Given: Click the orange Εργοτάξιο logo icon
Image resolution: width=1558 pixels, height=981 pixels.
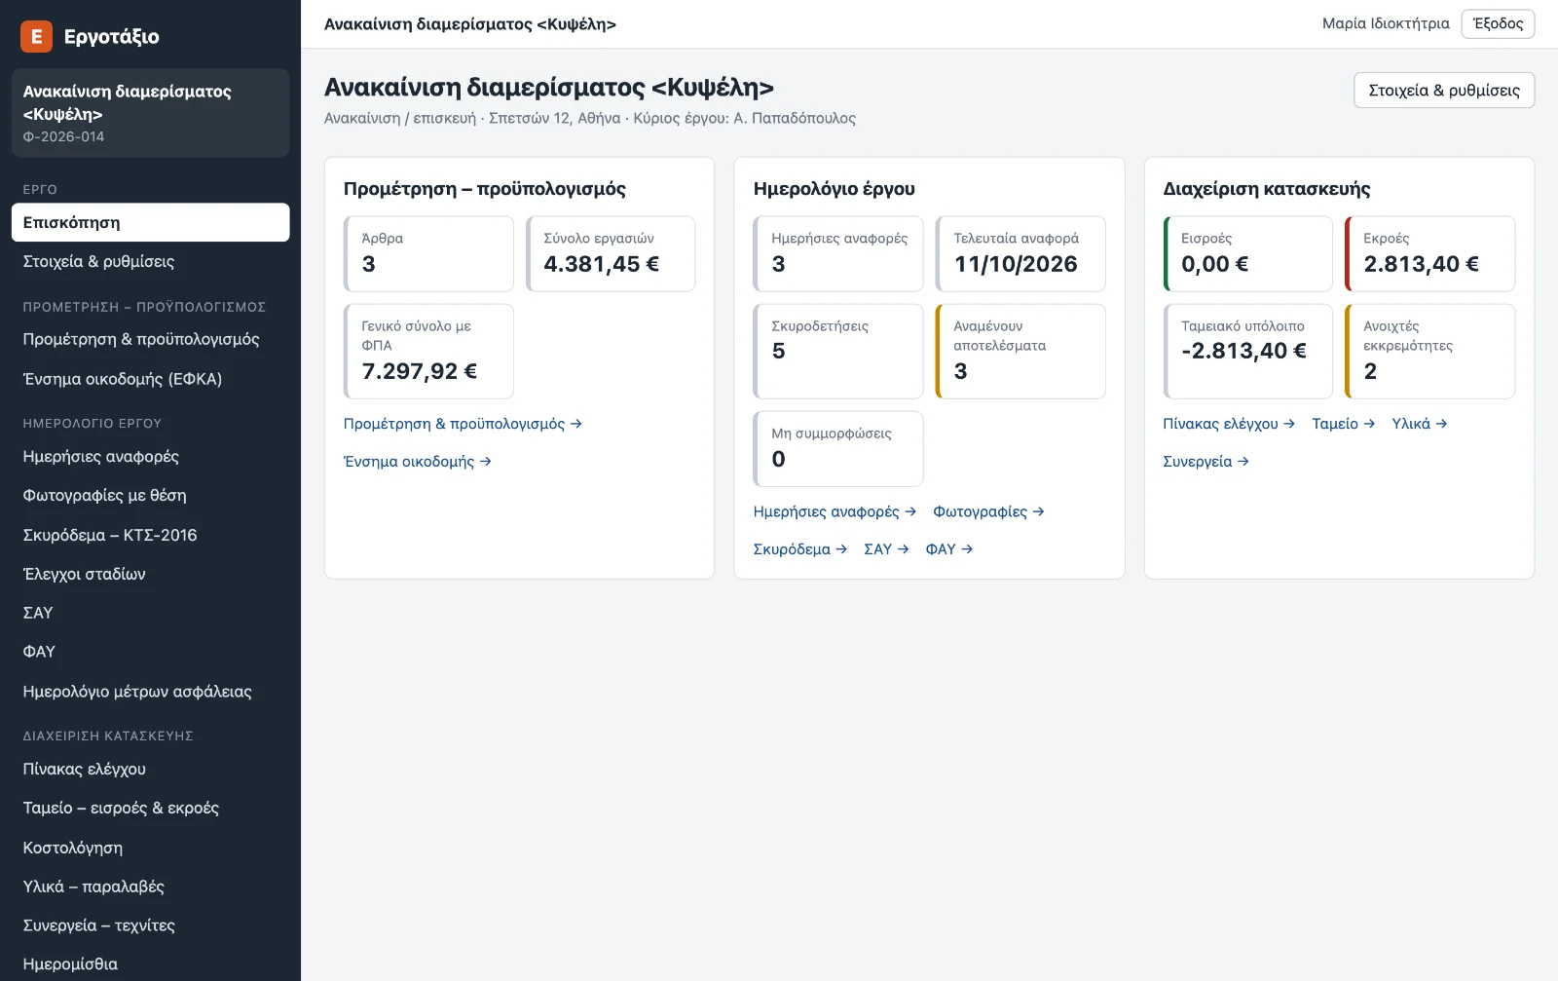Looking at the screenshot, I should tap(36, 37).
